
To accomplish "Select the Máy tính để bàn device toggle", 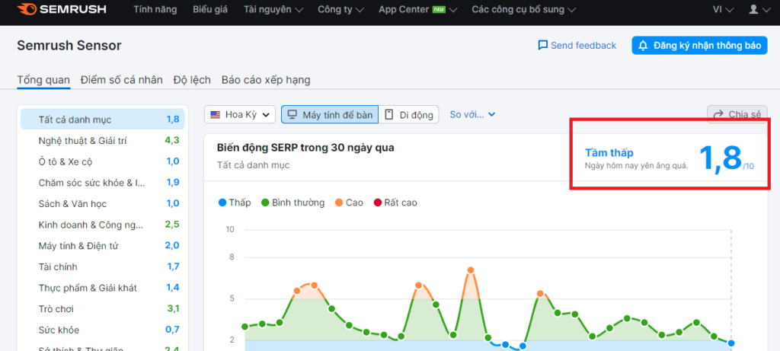I will click(330, 115).
